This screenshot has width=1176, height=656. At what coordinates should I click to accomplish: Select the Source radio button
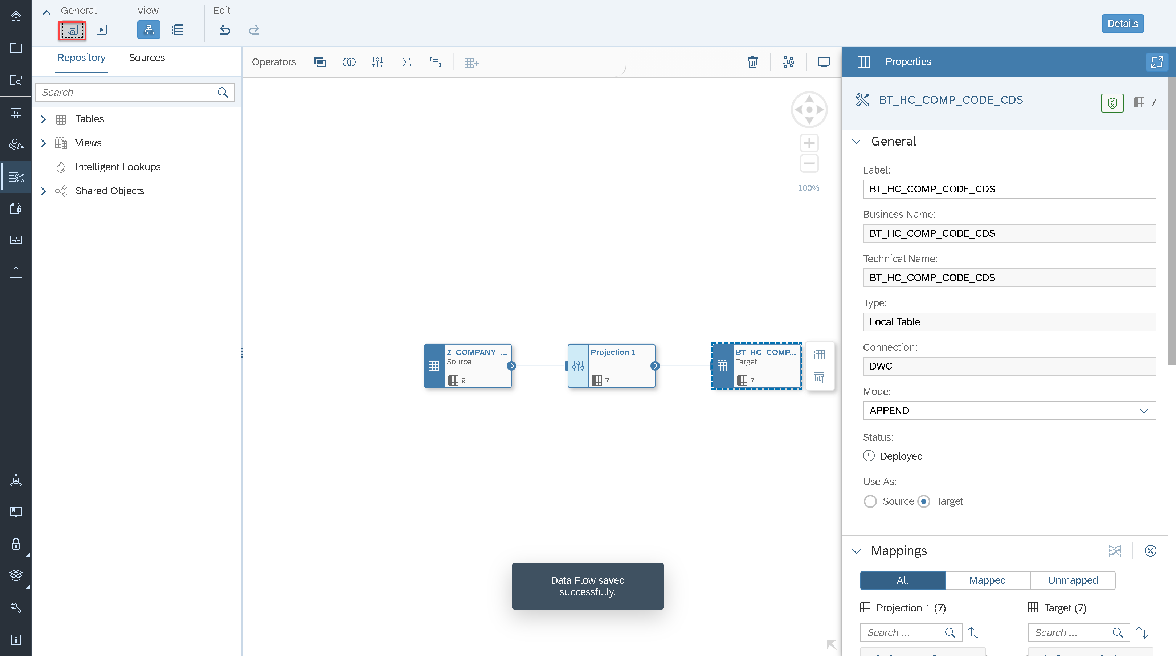click(x=871, y=501)
